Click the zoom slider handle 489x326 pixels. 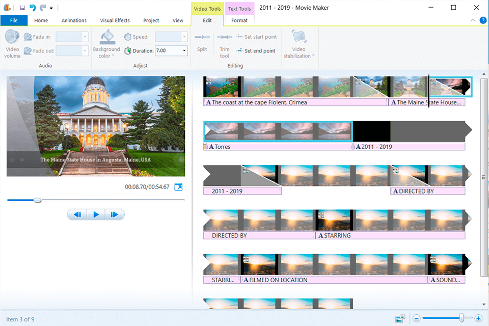[x=462, y=318]
